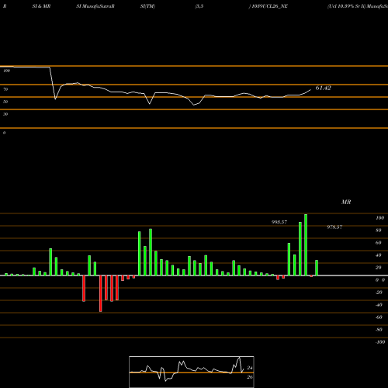This screenshot has width=388, height=388.
Task: Click the RSI axis label 50
Action: (x=5, y=102)
